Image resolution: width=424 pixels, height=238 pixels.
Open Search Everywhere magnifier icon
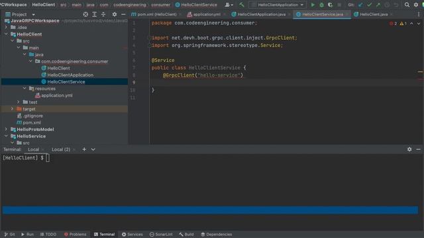[407, 5]
